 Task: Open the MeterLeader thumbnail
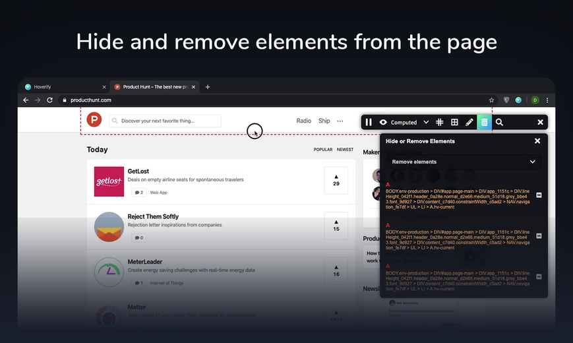(109, 272)
